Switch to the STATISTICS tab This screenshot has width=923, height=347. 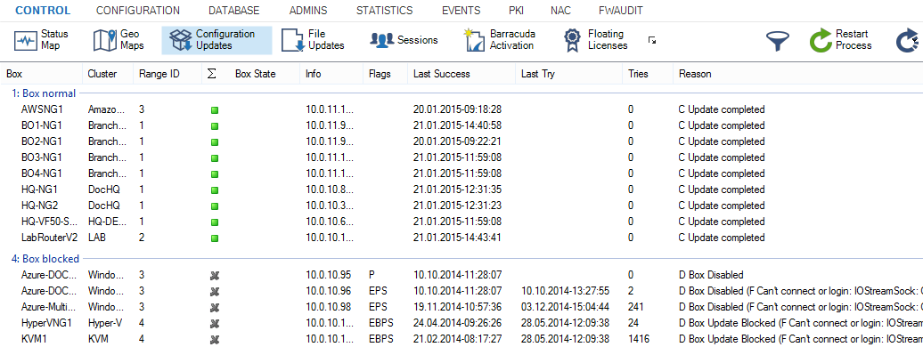pyautogui.click(x=384, y=11)
